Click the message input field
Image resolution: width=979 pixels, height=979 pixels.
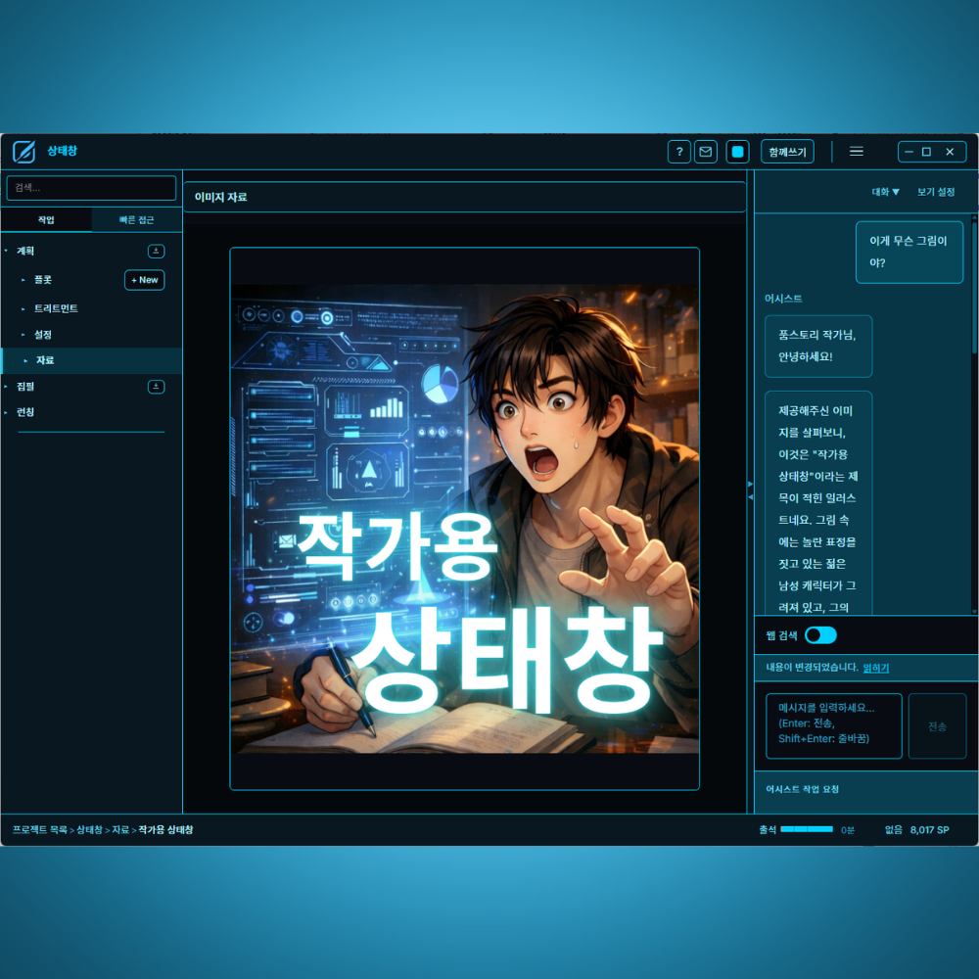click(833, 725)
